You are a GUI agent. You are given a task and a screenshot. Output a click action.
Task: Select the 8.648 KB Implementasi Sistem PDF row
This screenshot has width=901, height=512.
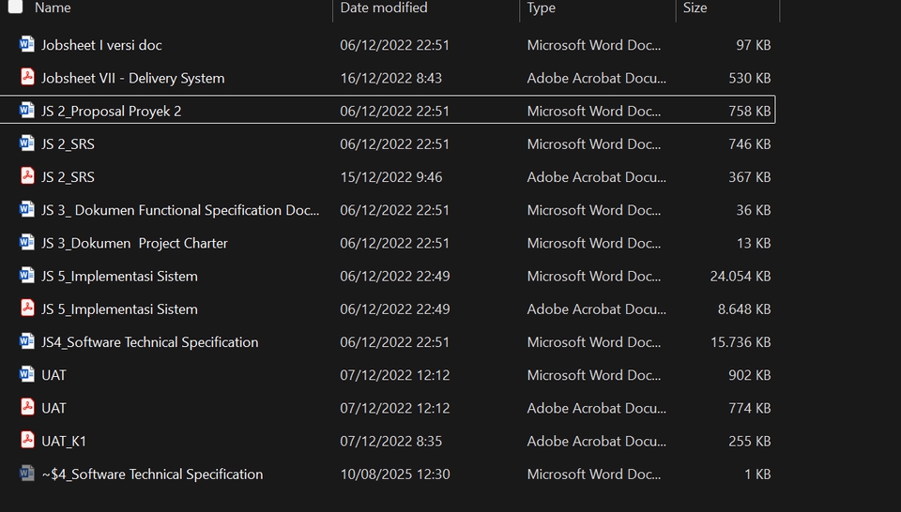[119, 309]
